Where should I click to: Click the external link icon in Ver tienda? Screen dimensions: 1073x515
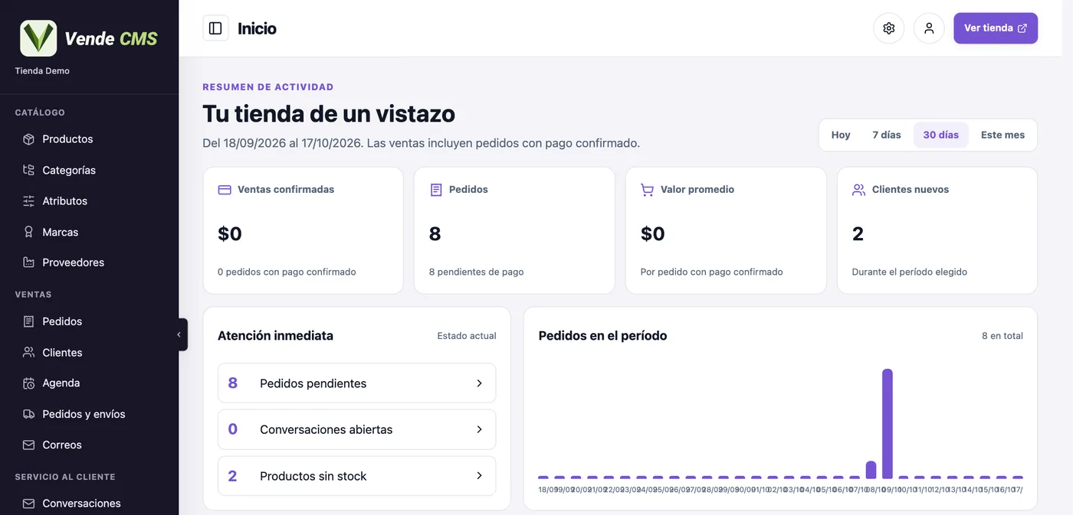1022,28
